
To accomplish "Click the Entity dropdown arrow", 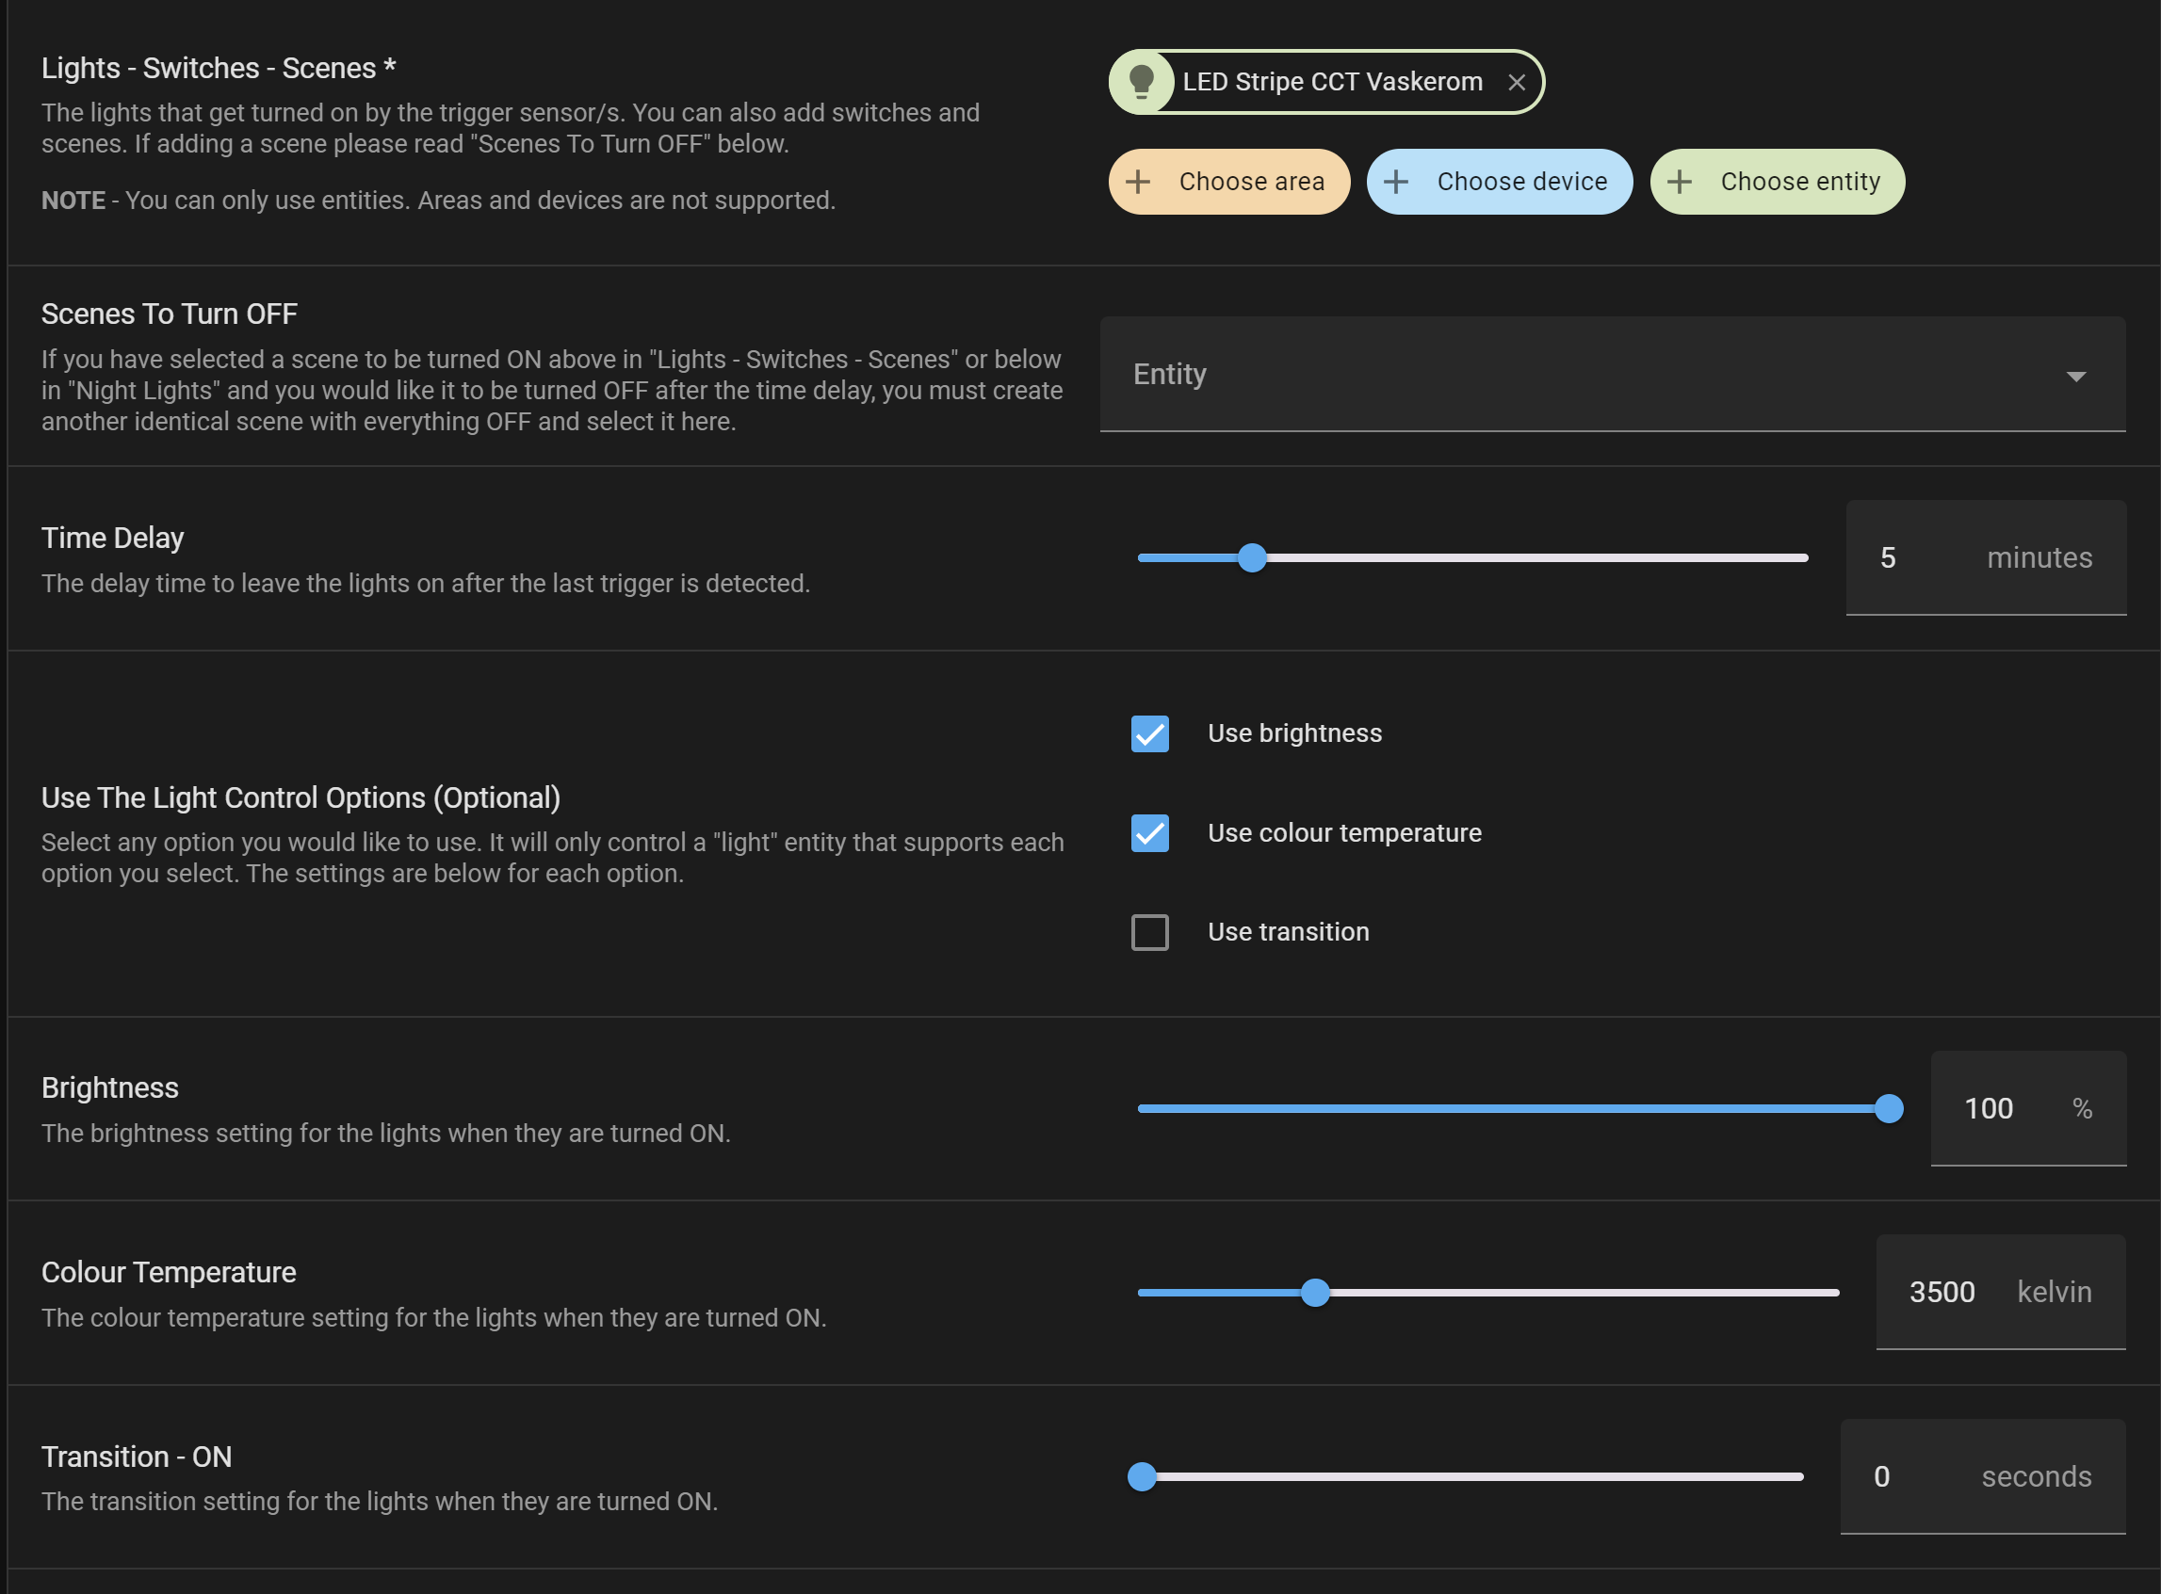I will click(2076, 377).
